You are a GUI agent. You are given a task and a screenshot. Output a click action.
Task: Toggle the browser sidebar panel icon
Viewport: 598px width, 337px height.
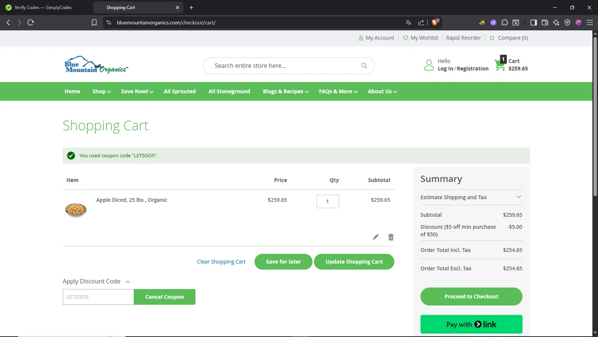click(x=533, y=23)
